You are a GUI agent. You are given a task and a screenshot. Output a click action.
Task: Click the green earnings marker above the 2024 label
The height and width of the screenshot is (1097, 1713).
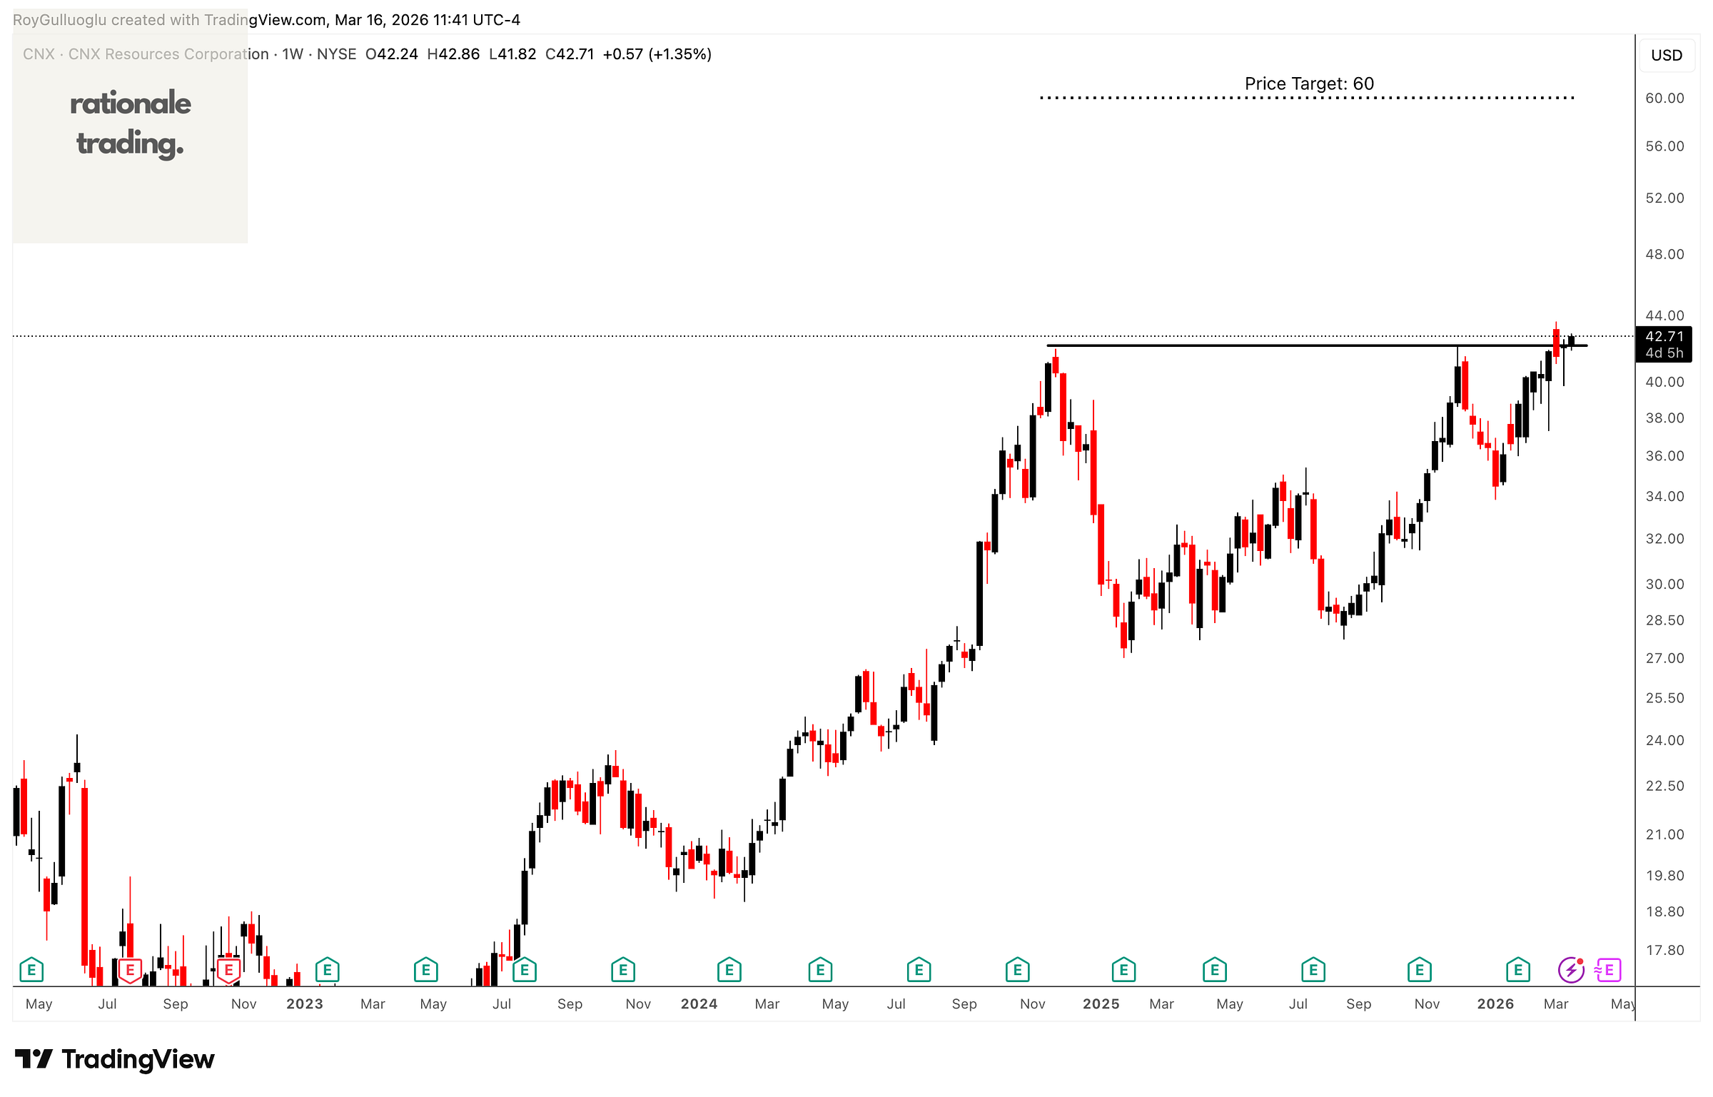(729, 970)
